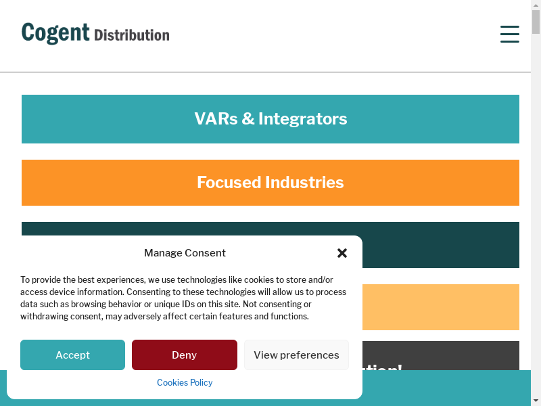Viewport: 541px width, 406px height.
Task: Click the Cogent logo wordmark
Action: 55,32
